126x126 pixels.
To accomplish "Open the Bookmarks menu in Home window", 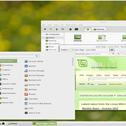I will click(71, 25).
